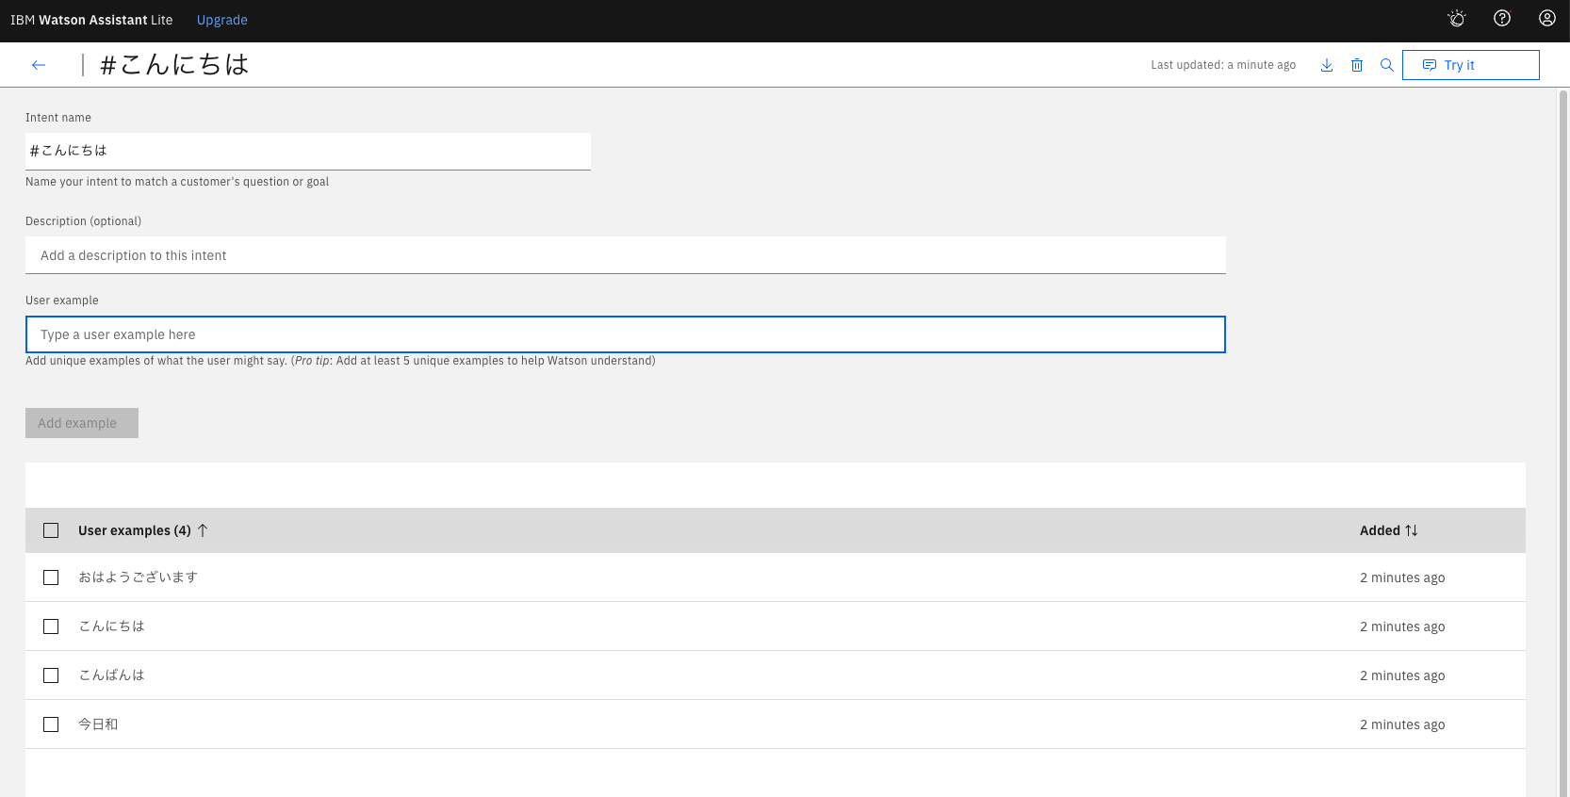Click '2 minutes ago' in the おはようございます row

point(1402,577)
